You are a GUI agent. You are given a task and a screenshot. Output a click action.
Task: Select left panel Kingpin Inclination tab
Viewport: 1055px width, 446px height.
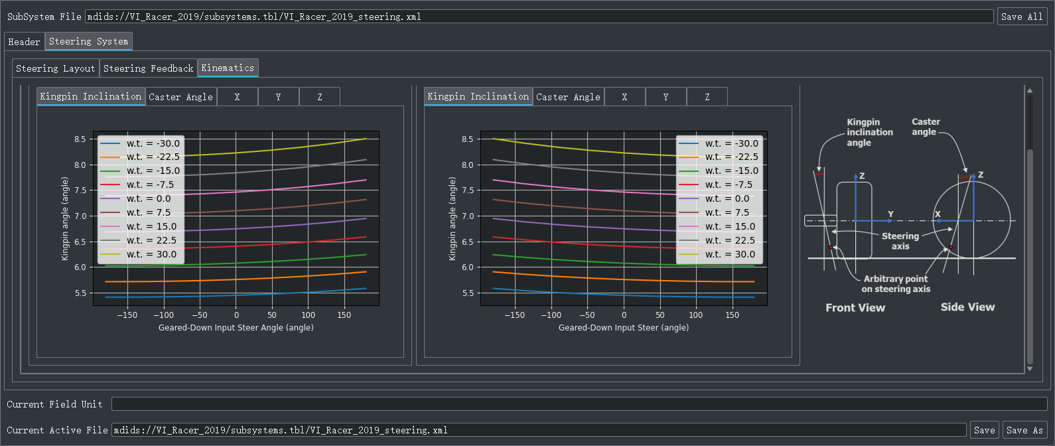tap(91, 96)
